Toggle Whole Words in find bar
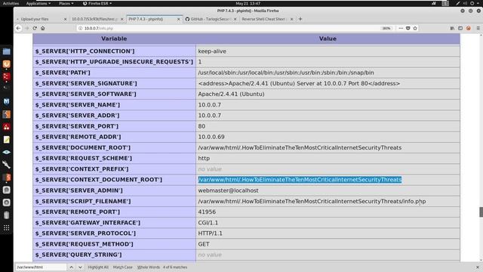Viewport: 483px width, 272px height. tap(149, 267)
